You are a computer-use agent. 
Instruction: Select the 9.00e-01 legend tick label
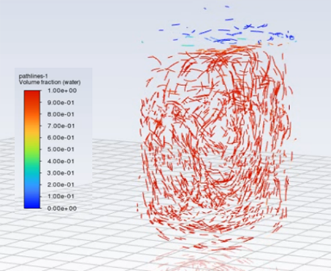click(61, 102)
